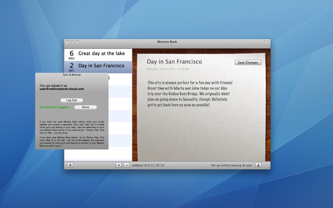333x208 pixels.
Task: Click into the diary entry body text
Action: 189,94
